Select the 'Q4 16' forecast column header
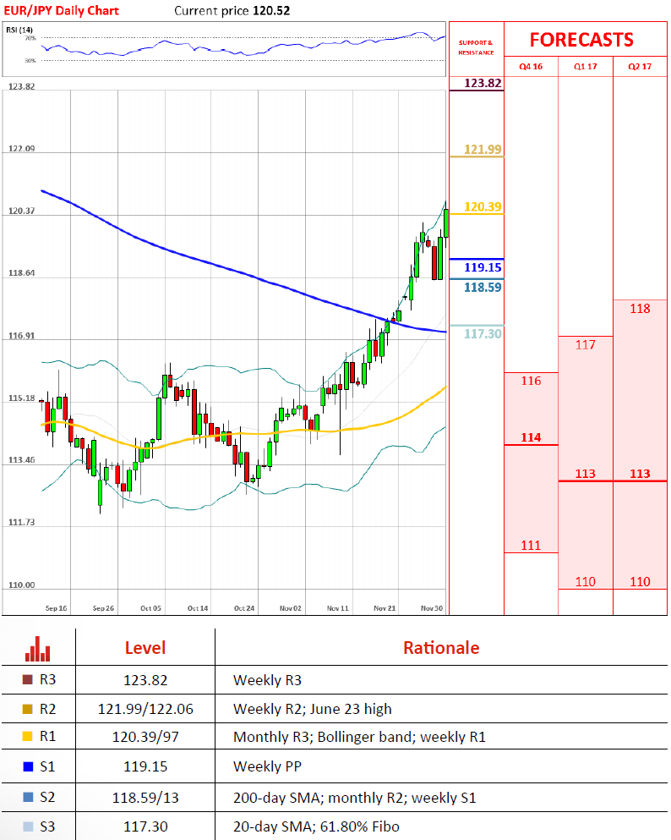Viewport: 671px width, 840px height. pos(531,67)
